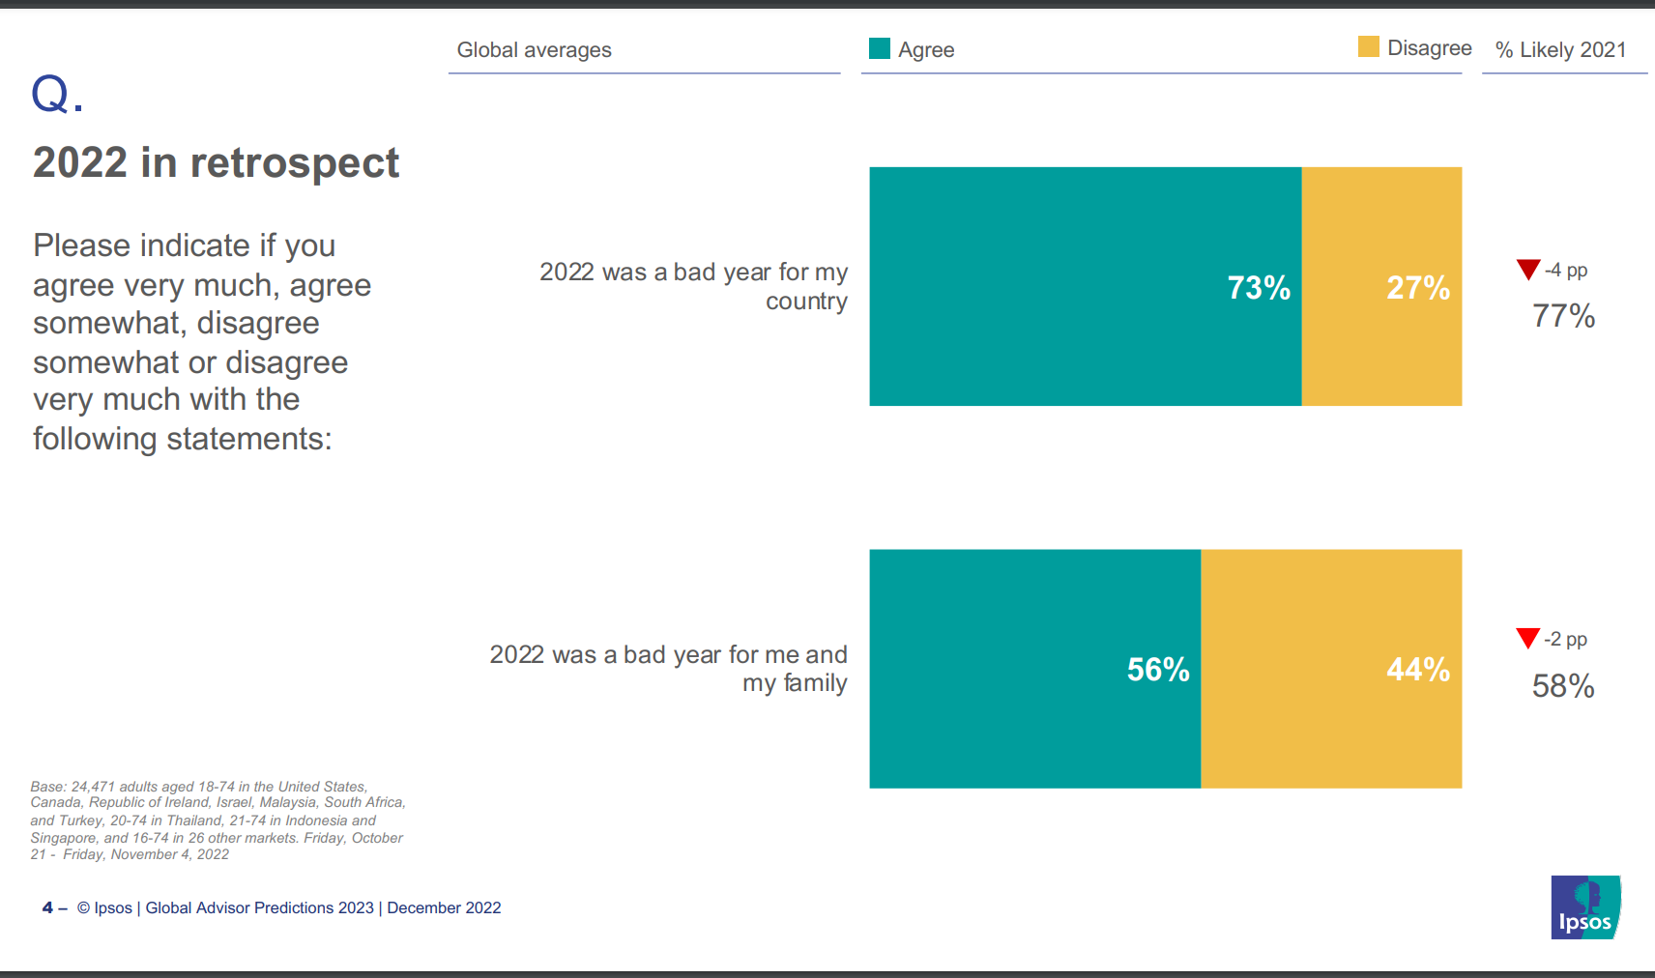The image size is (1655, 978).
Task: Click the bad year for me and family label
Action: tap(668, 668)
